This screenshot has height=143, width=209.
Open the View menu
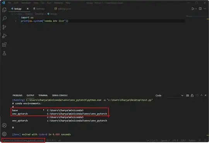(x=36, y=3)
